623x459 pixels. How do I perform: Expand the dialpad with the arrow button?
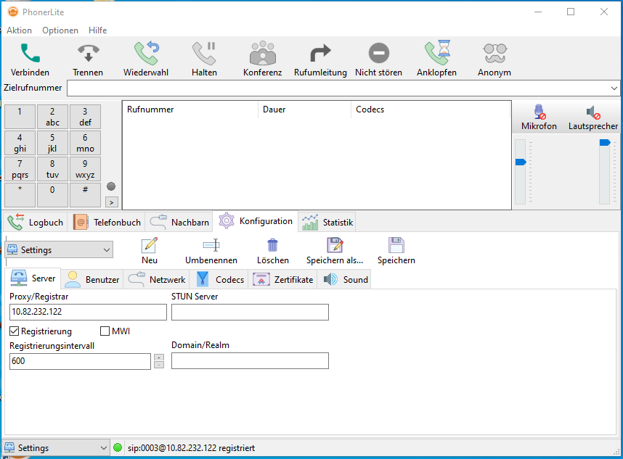click(111, 202)
